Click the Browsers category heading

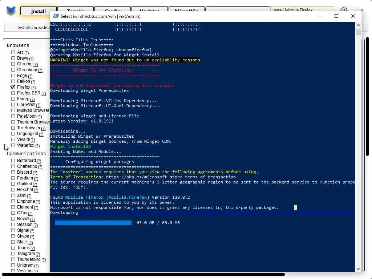(x=18, y=45)
